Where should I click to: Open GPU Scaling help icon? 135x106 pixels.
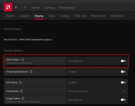[20, 83]
